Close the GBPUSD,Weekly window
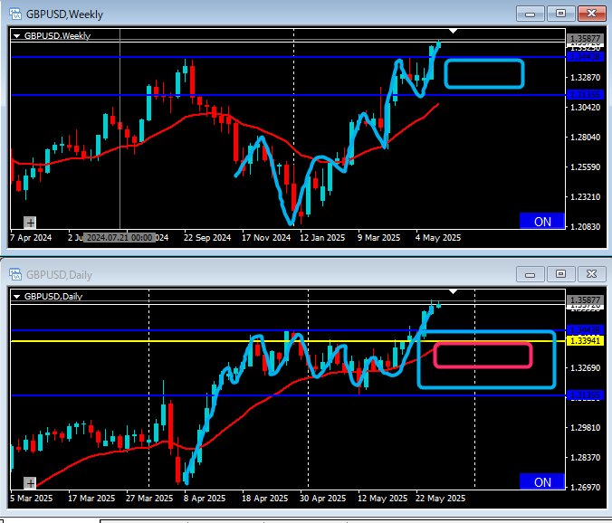The height and width of the screenshot is (523, 612). (x=591, y=14)
